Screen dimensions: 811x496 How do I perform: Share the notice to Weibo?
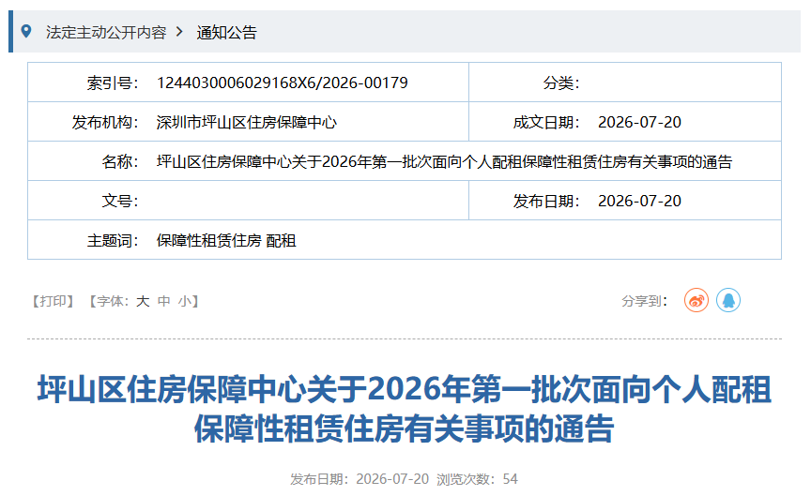(696, 300)
